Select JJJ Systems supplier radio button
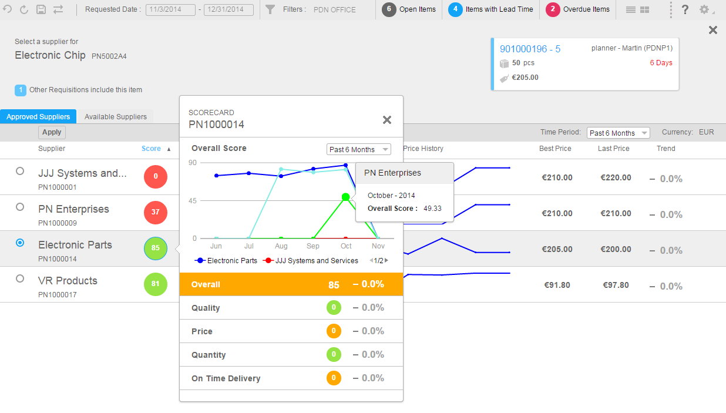Viewport: 726px width, 413px height. coord(20,171)
